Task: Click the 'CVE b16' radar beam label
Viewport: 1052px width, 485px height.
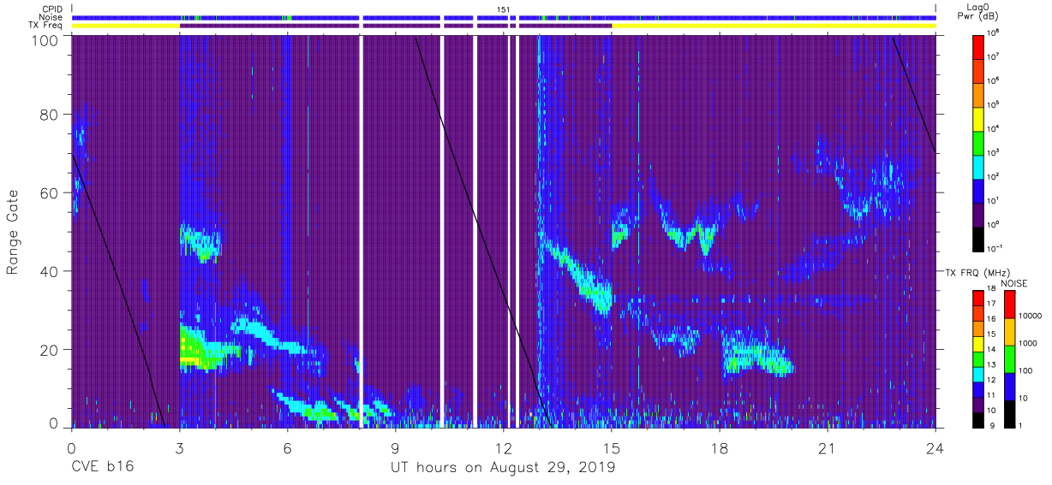Action: (102, 468)
